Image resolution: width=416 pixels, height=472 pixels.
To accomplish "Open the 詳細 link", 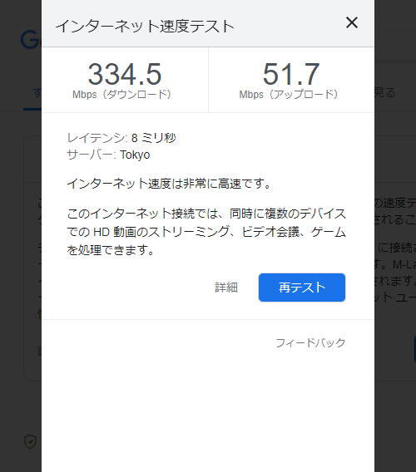I will [226, 288].
